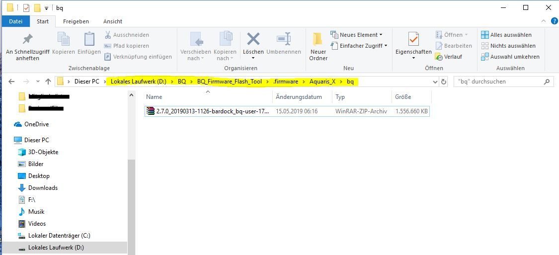The height and width of the screenshot is (255, 559).
Task: Switch to the Start tab
Action: coord(42,21)
